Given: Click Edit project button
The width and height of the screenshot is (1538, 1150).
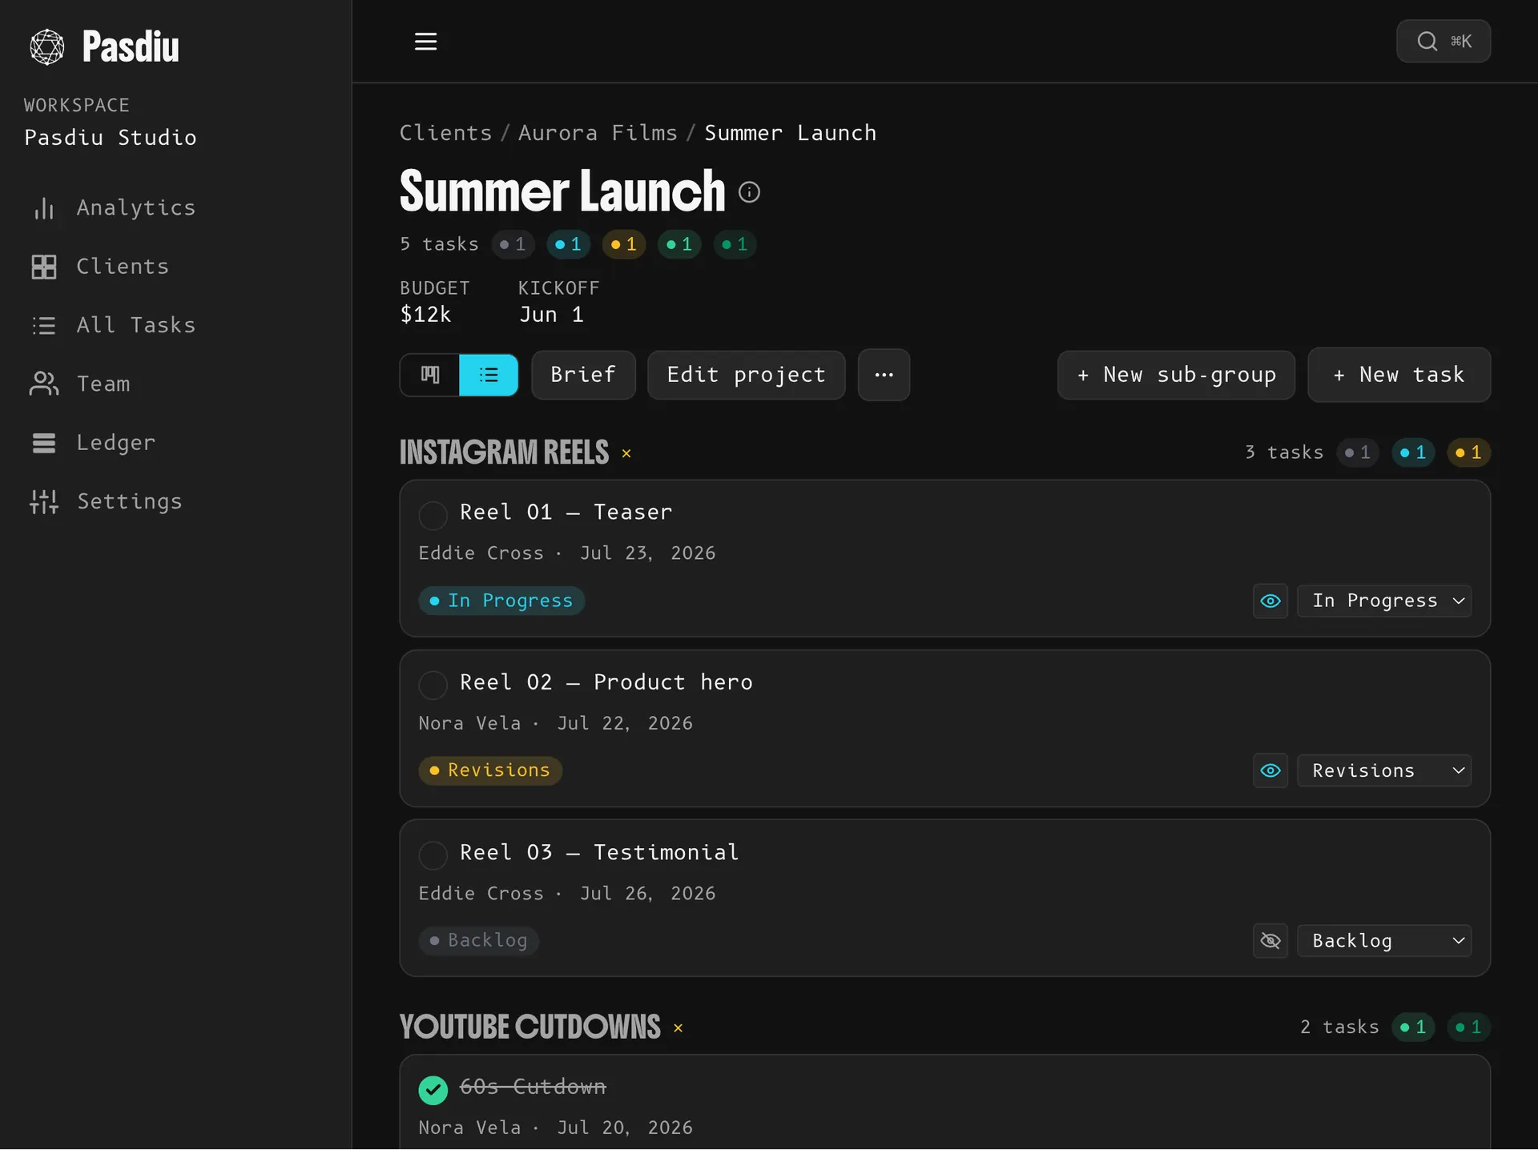Looking at the screenshot, I should pos(746,375).
